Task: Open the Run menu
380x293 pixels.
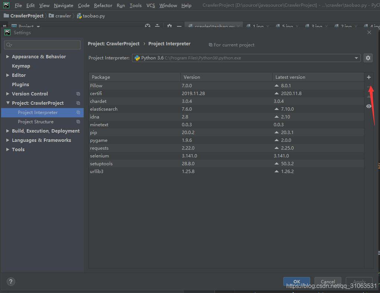Action: coord(121,5)
